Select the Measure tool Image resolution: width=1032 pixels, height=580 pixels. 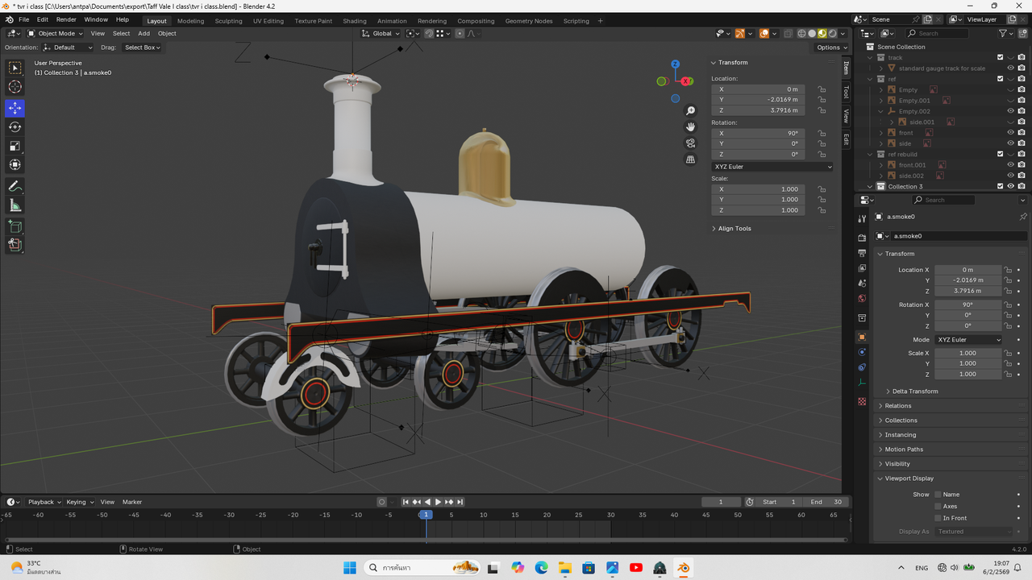[15, 205]
